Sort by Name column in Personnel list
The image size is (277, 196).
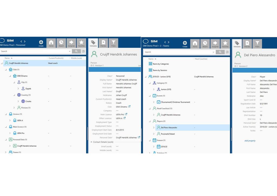point(7,58)
